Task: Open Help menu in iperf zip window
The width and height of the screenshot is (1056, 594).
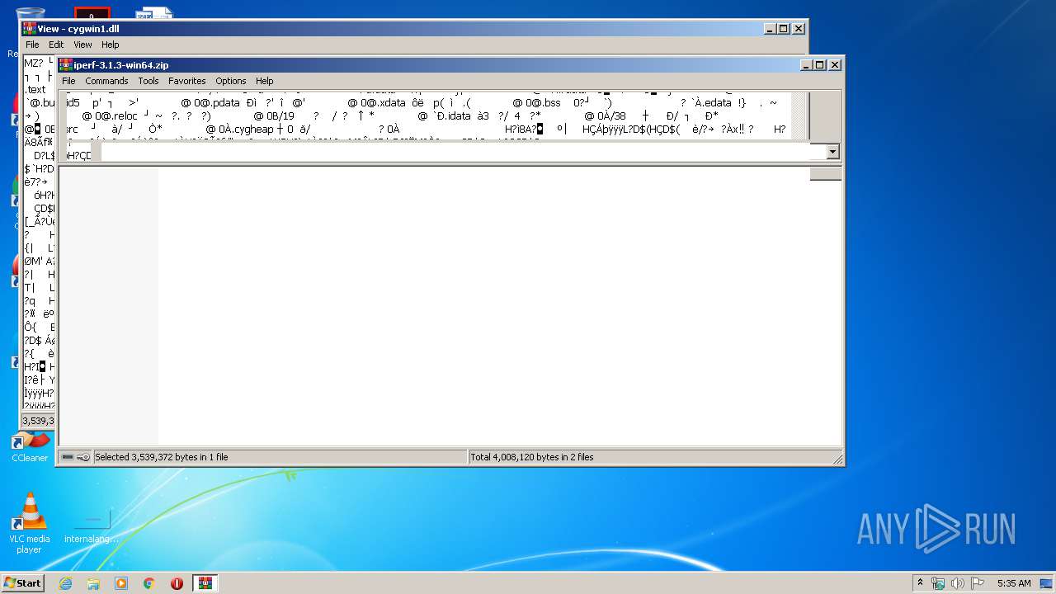Action: coord(264,81)
